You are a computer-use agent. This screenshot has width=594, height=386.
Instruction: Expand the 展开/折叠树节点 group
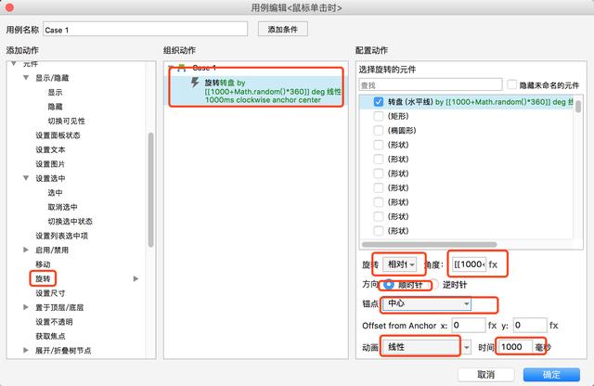(x=26, y=350)
